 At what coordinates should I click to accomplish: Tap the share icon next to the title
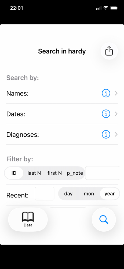pyautogui.click(x=109, y=51)
